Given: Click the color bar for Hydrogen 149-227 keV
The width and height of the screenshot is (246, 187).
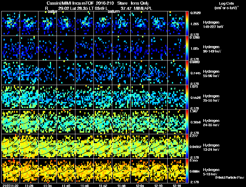Looking at the screenshot, I should (x=188, y=23).
